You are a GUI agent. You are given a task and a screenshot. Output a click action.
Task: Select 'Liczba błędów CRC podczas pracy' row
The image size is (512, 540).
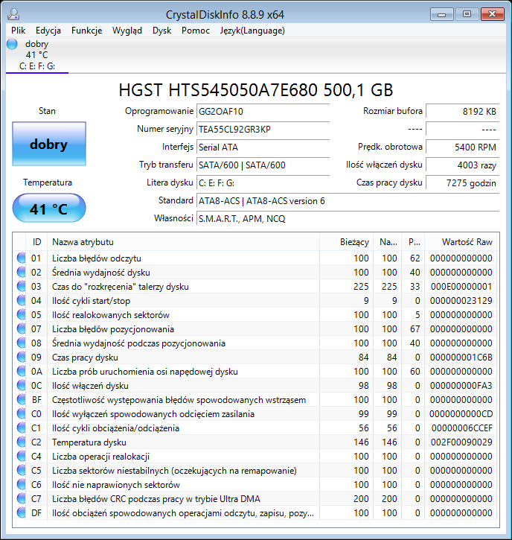coord(255,498)
